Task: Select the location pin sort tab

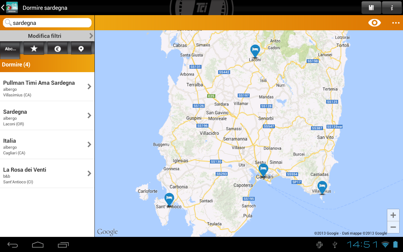Action: 81,49
